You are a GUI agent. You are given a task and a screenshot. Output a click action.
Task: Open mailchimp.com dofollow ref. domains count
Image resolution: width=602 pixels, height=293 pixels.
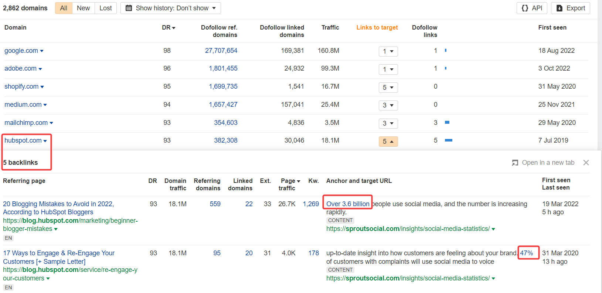pyautogui.click(x=225, y=123)
